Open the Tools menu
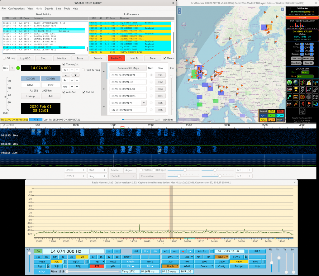The width and height of the screenshot is (319, 276). click(67, 8)
